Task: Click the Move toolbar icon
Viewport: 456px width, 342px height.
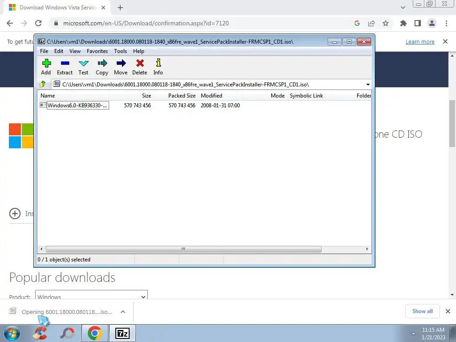Action: 121,63
